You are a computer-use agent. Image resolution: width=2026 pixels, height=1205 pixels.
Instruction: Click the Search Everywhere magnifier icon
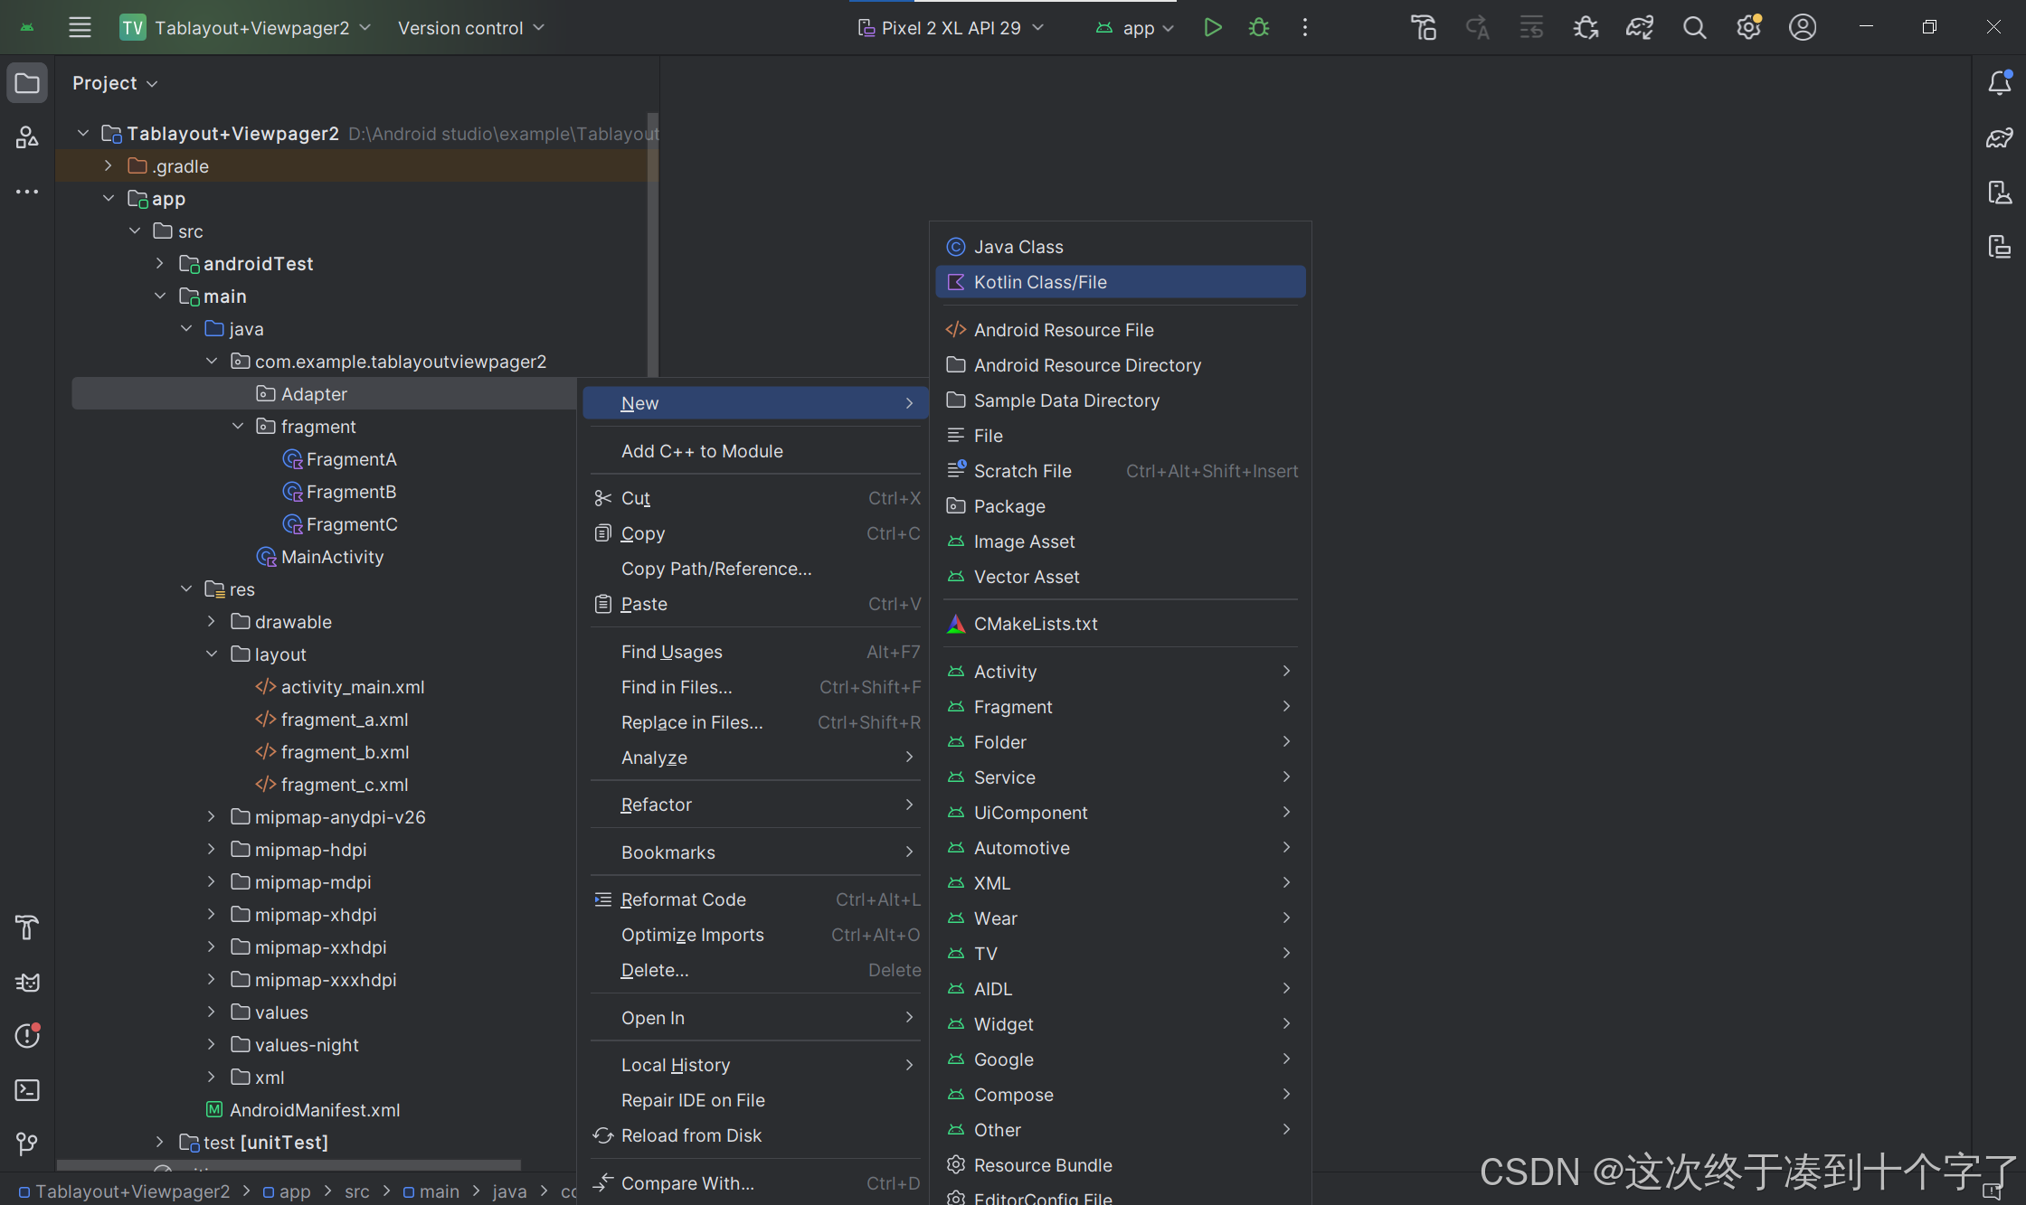1694,28
